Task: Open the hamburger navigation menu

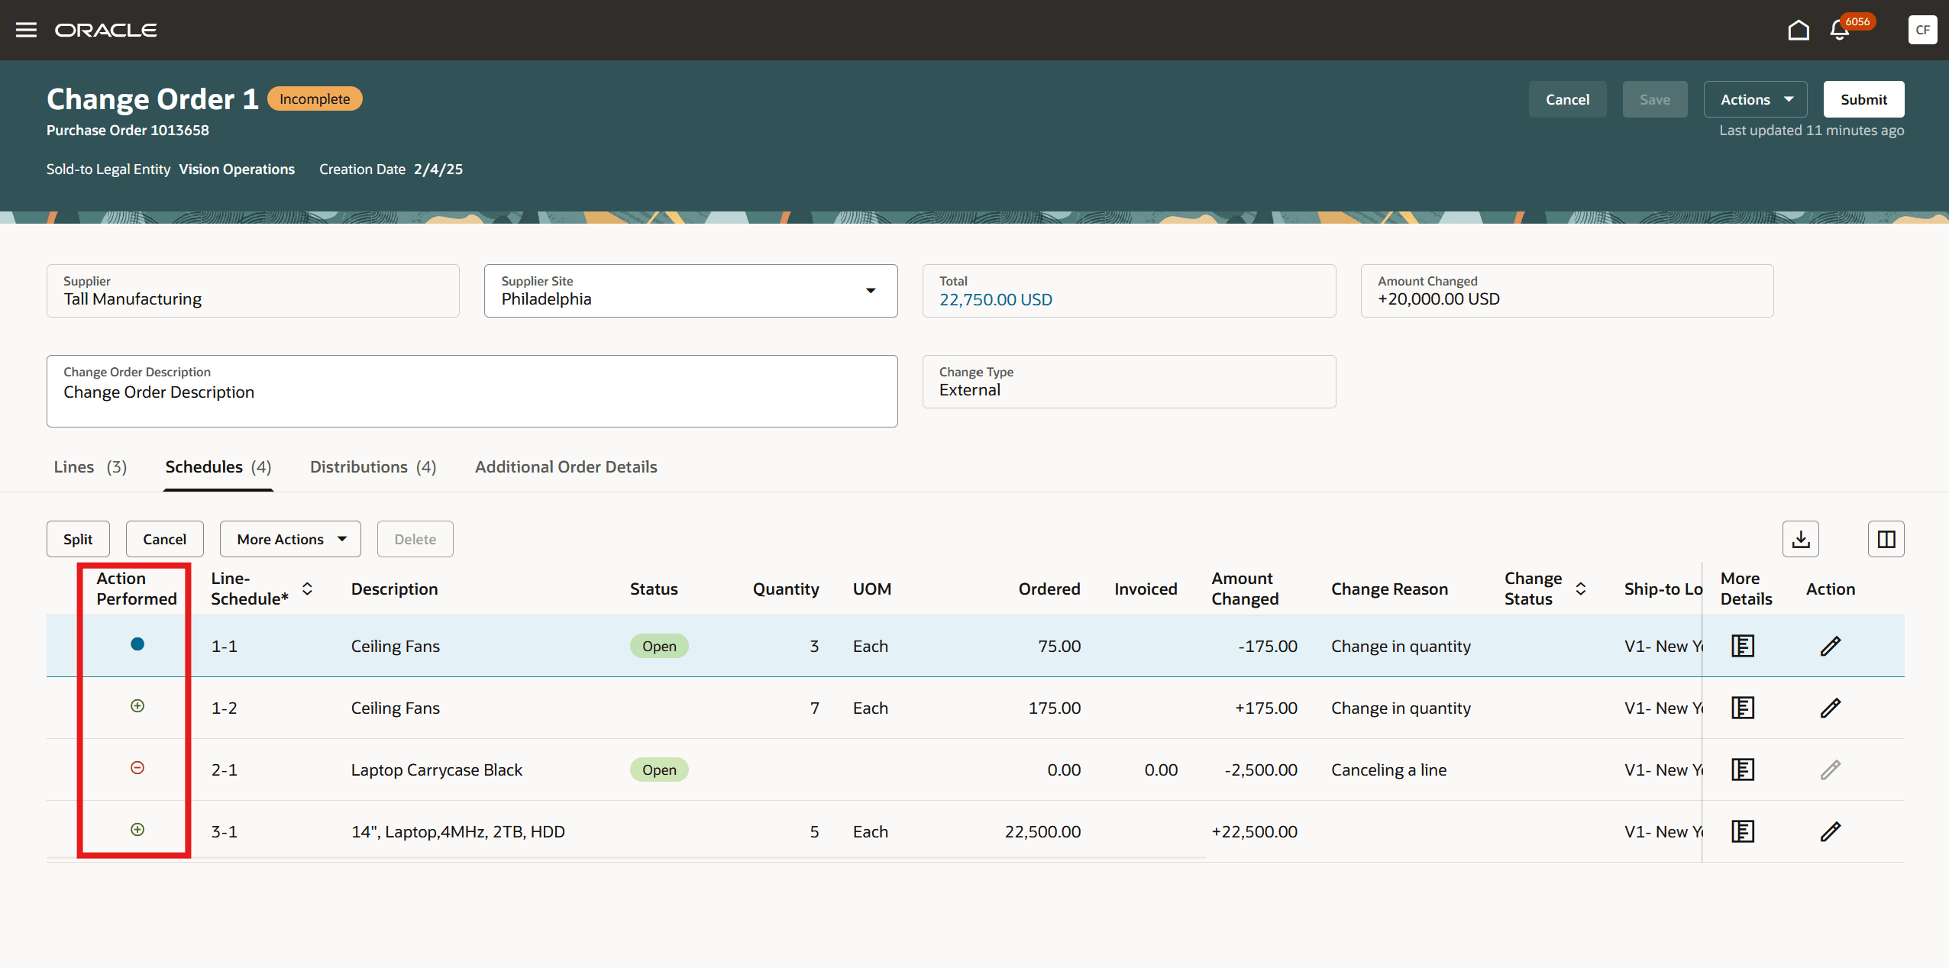Action: click(x=26, y=30)
